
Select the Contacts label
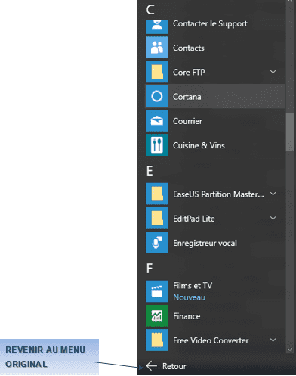(x=189, y=48)
